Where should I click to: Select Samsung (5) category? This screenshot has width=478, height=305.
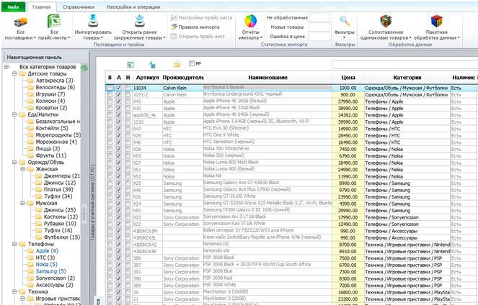50,271
